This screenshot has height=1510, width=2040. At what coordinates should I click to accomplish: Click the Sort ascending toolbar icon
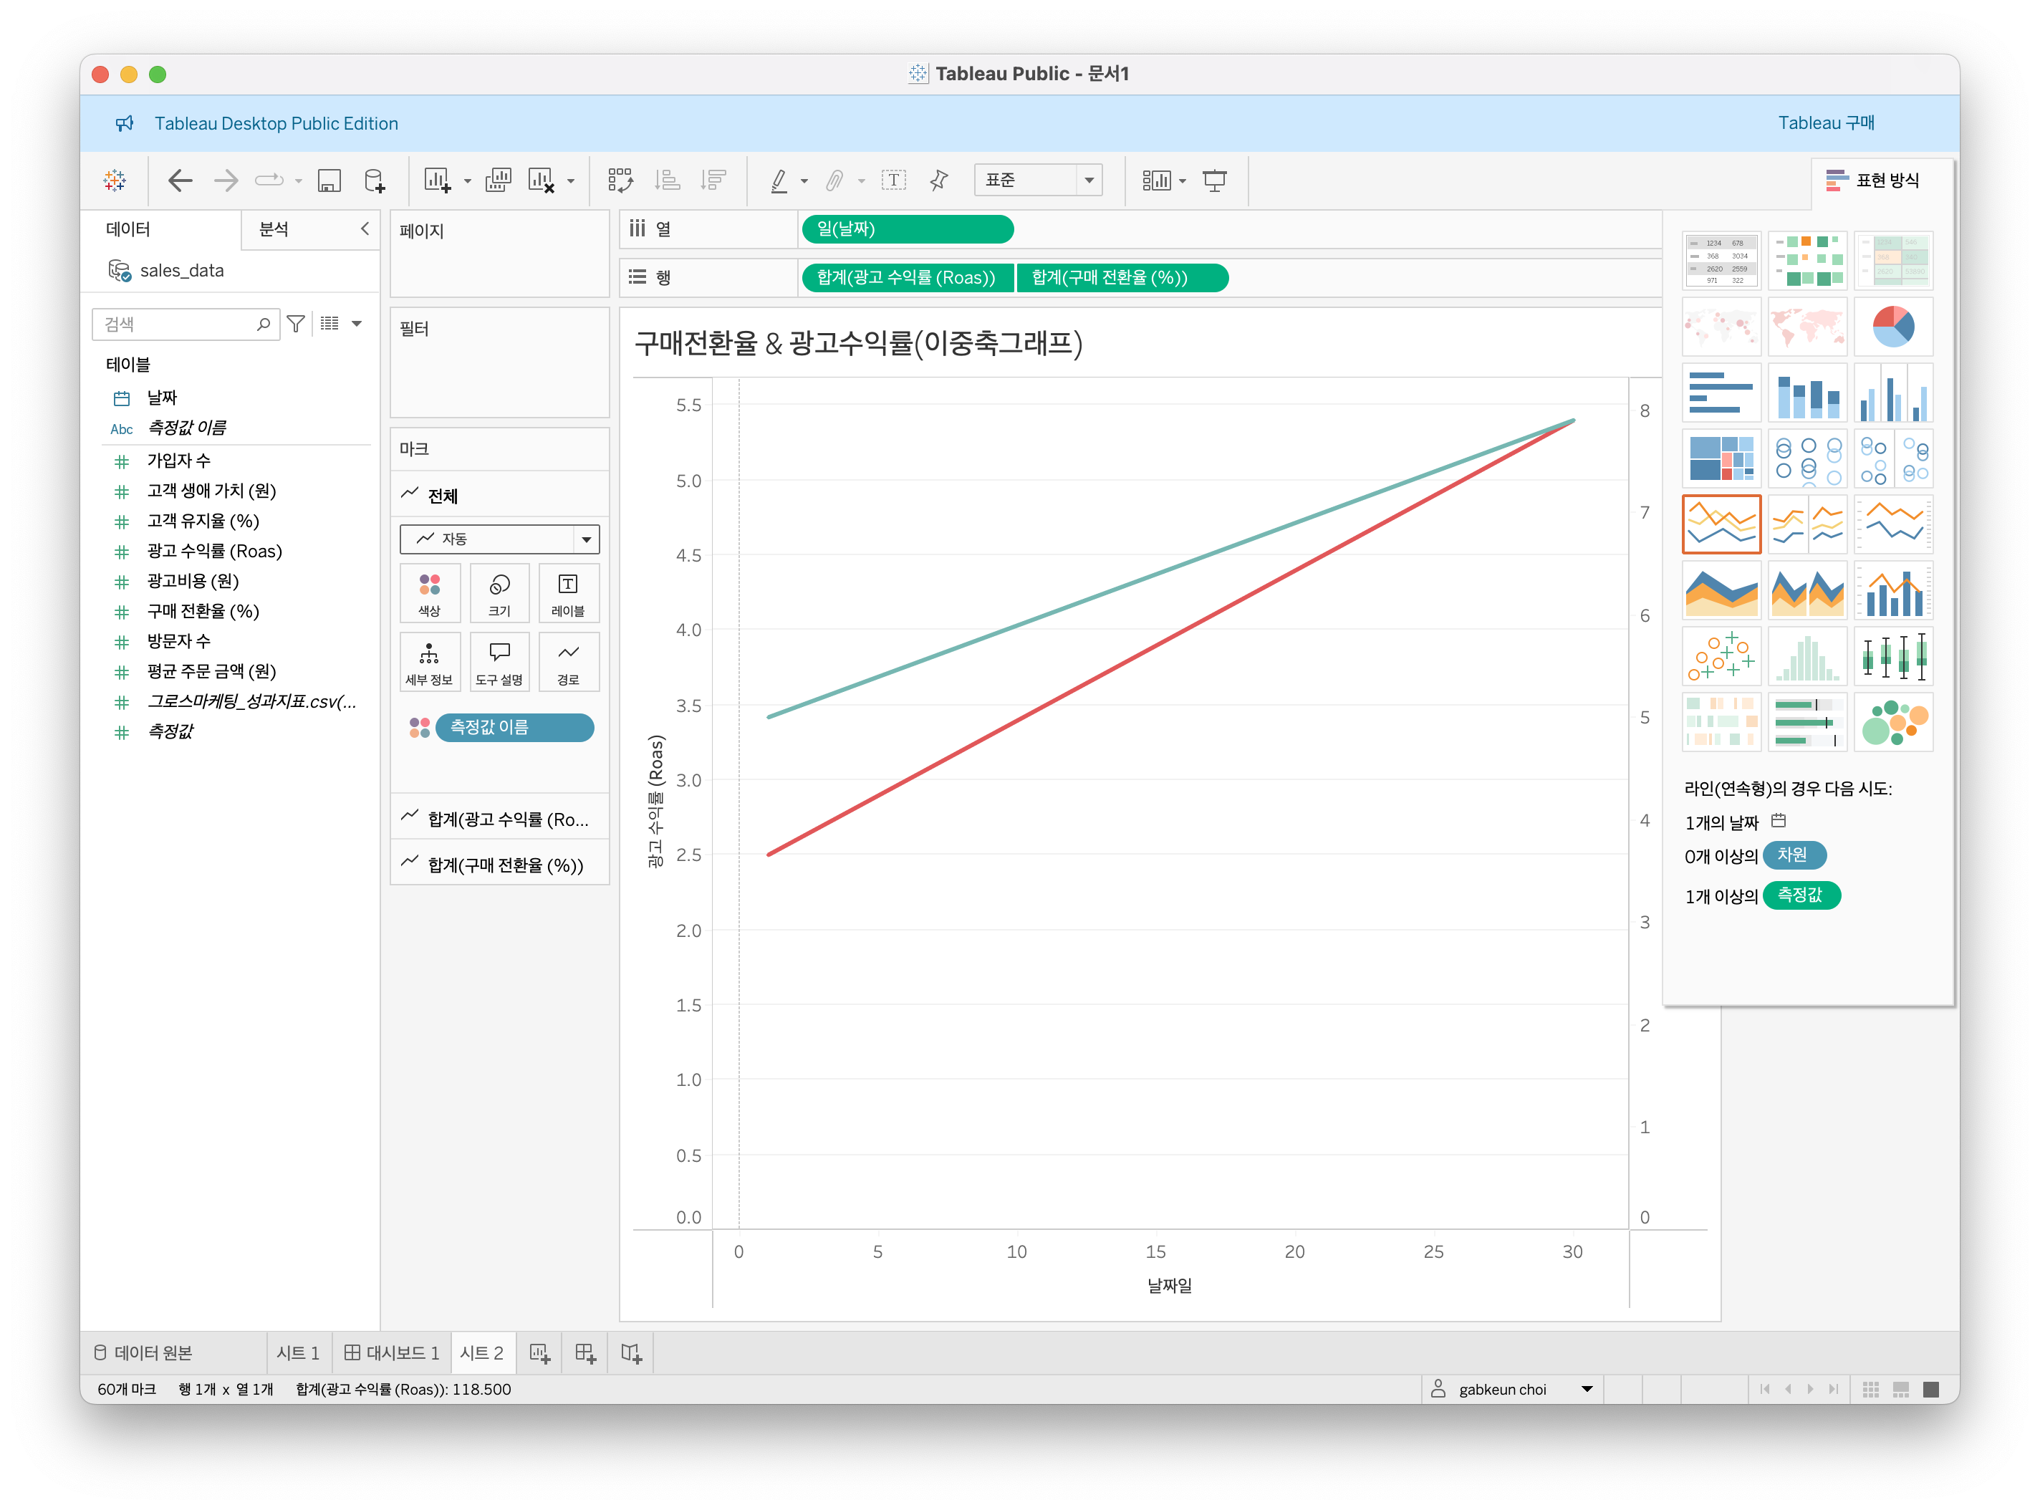[x=667, y=180]
